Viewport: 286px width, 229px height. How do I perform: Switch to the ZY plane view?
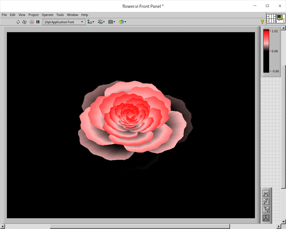pos(266,210)
